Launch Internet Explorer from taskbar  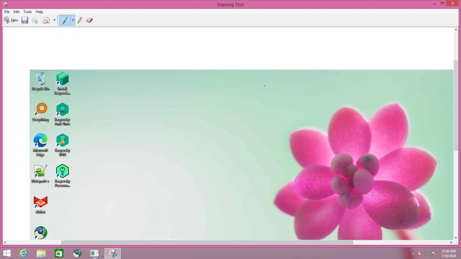[x=23, y=253]
